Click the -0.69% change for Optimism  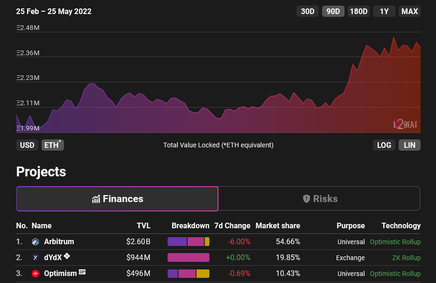click(x=239, y=273)
